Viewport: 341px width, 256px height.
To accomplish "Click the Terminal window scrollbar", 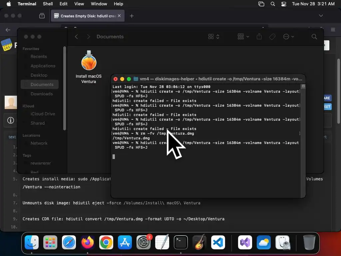I will click(x=303, y=140).
